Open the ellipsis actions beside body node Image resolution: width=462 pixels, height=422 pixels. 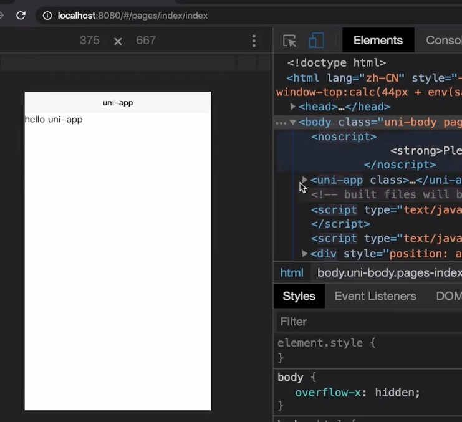[x=281, y=123]
